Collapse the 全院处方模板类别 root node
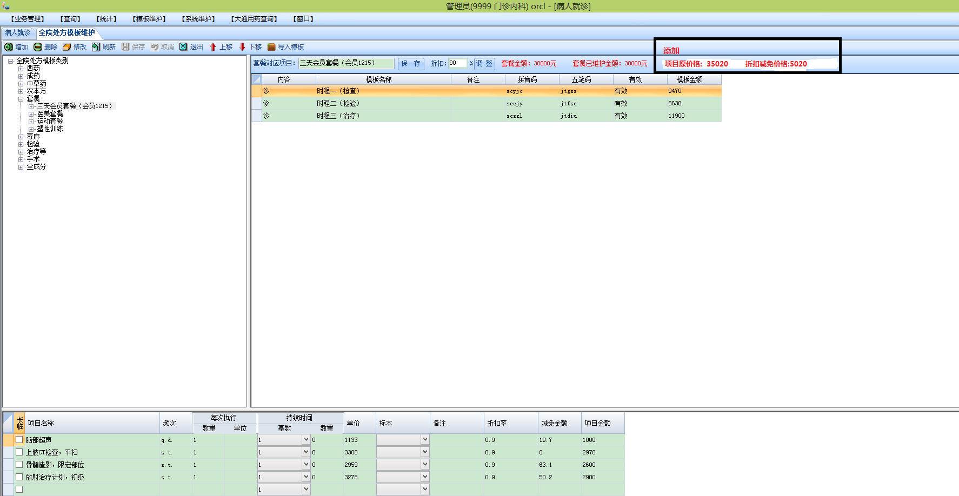The height and width of the screenshot is (496, 959). click(11, 61)
